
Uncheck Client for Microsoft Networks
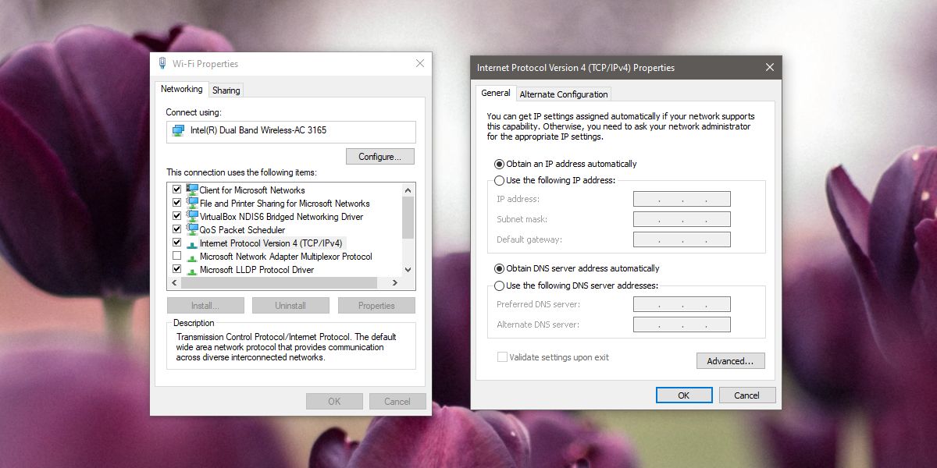tap(176, 190)
